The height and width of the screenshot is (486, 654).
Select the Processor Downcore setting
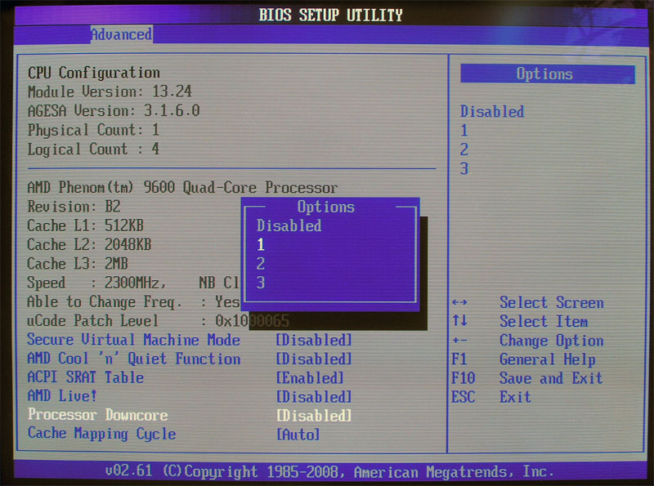(x=97, y=415)
